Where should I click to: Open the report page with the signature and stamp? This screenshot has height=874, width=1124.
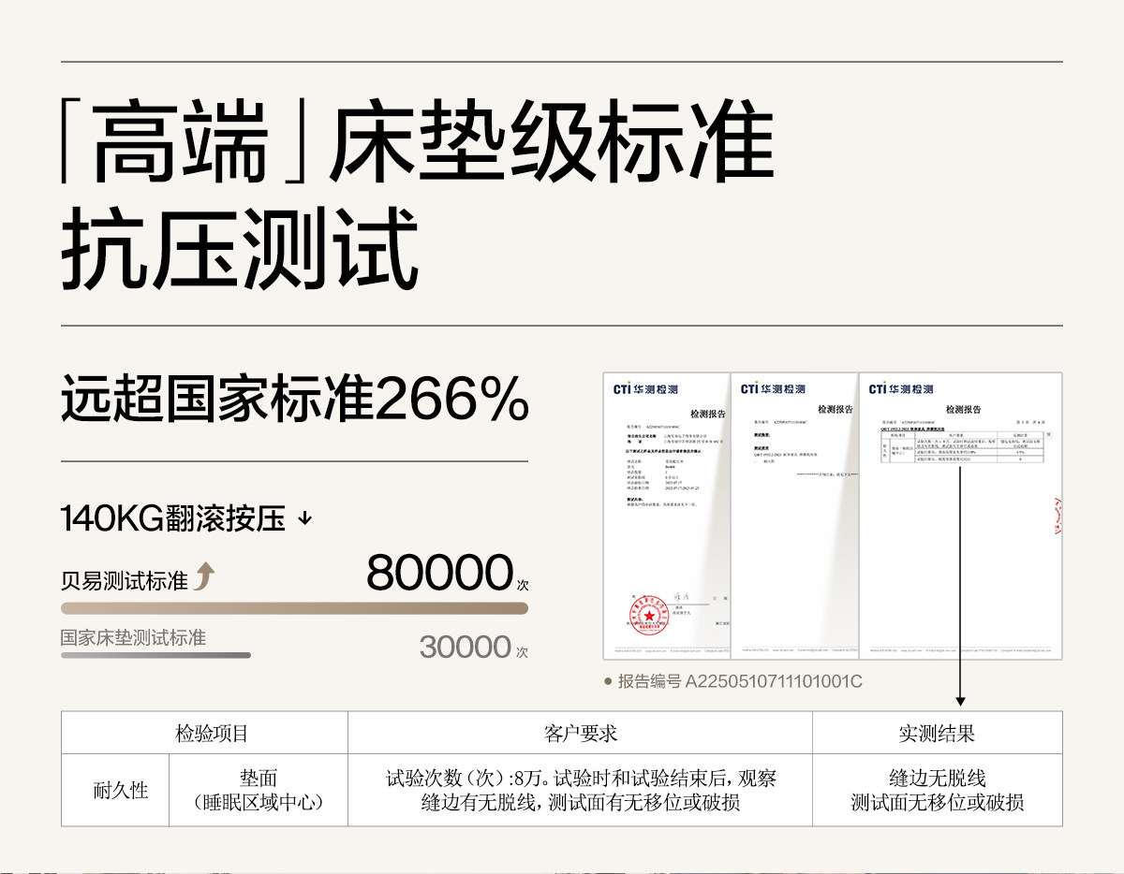pos(666,515)
